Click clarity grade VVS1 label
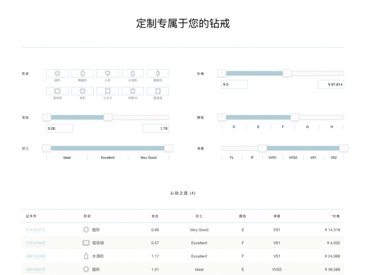This screenshot has height=275, width=366. click(x=272, y=157)
